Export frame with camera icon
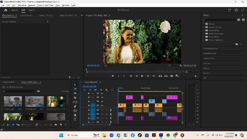Screen dimensions: 247x139 (171, 76)
